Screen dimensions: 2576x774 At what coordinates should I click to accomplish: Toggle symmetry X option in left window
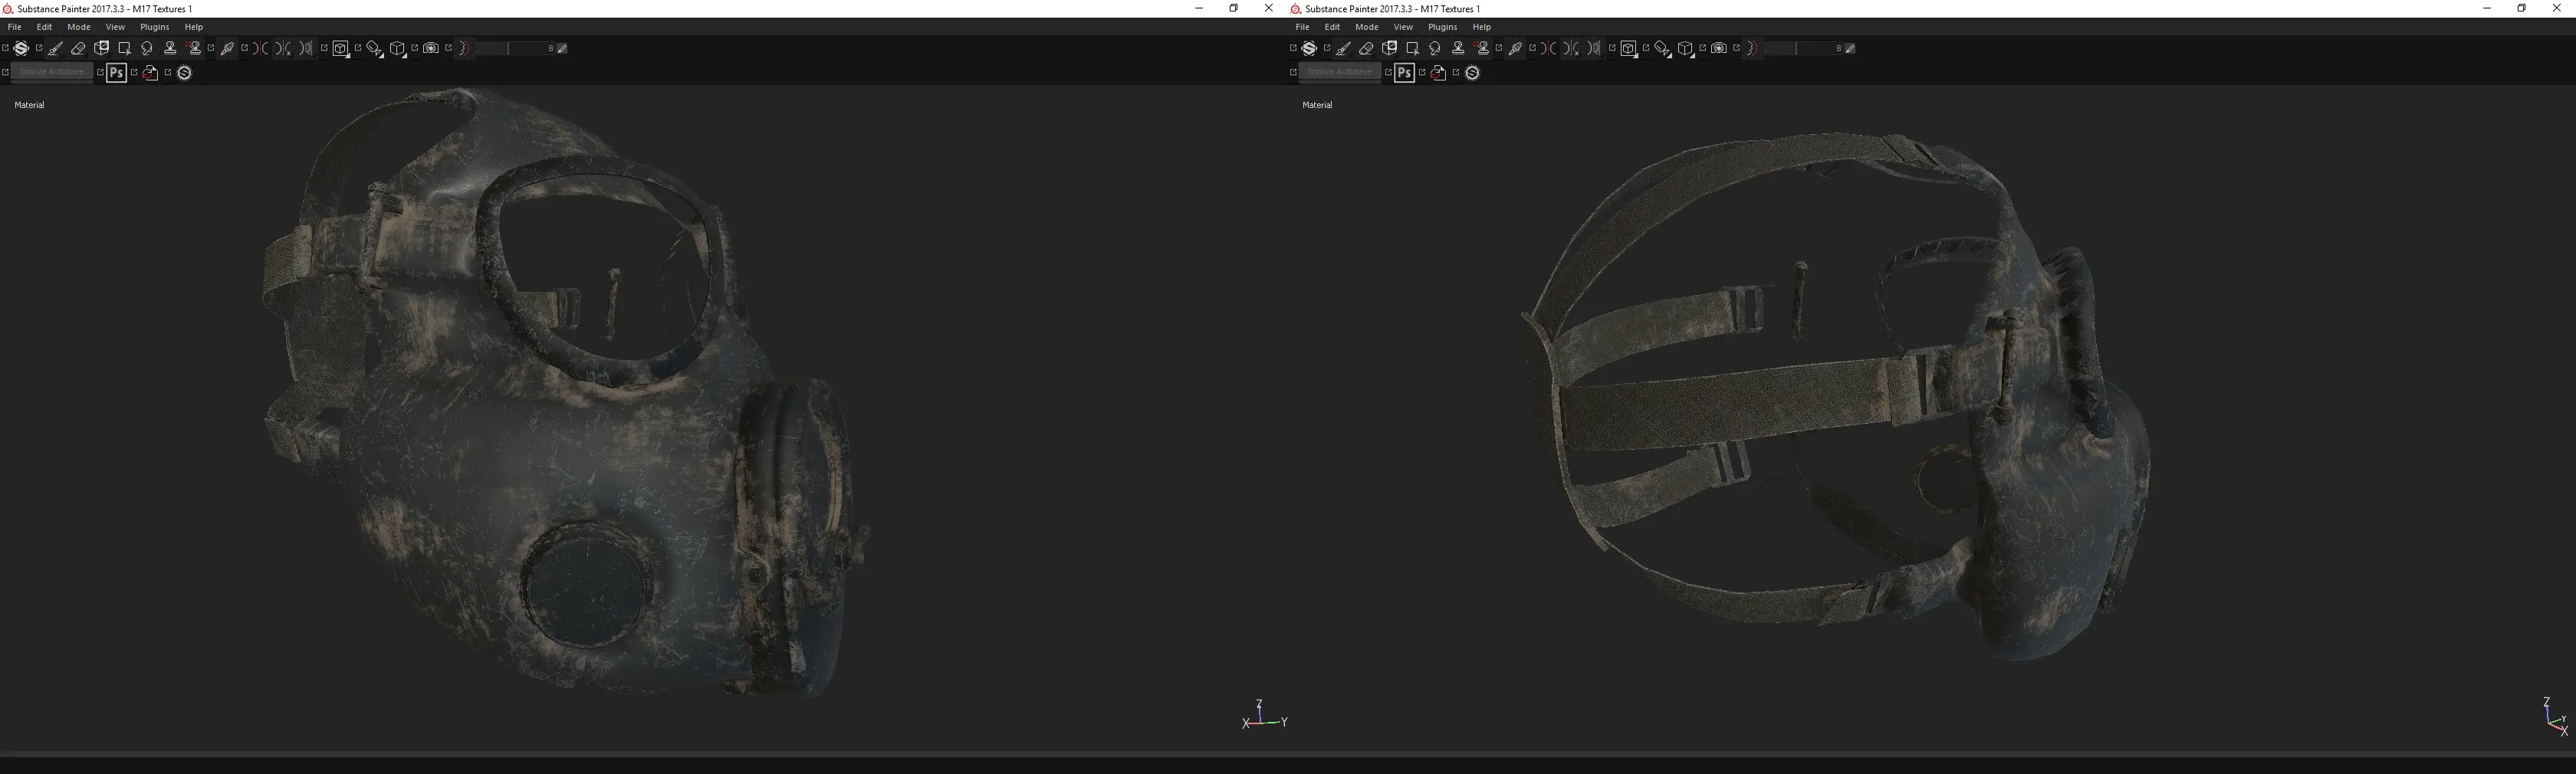[284, 48]
